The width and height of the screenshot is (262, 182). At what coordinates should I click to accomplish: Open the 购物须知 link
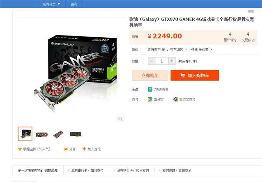tap(51, 170)
